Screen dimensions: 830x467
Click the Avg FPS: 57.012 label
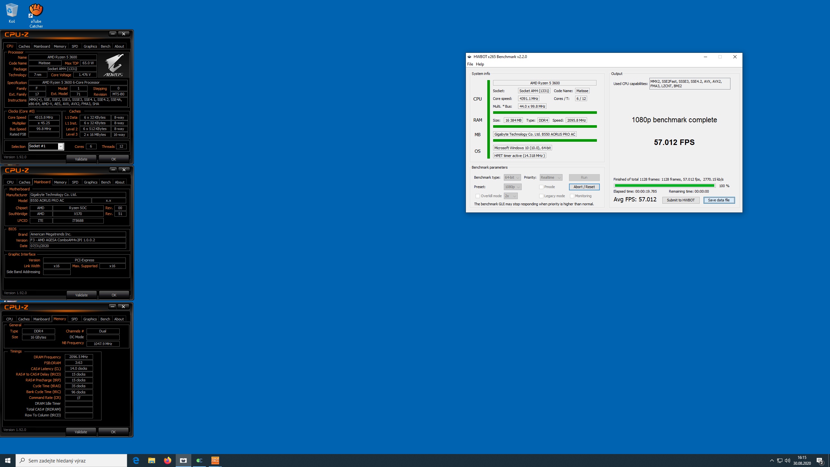pos(635,199)
